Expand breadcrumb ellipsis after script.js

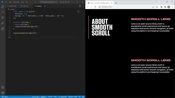point(17,9)
